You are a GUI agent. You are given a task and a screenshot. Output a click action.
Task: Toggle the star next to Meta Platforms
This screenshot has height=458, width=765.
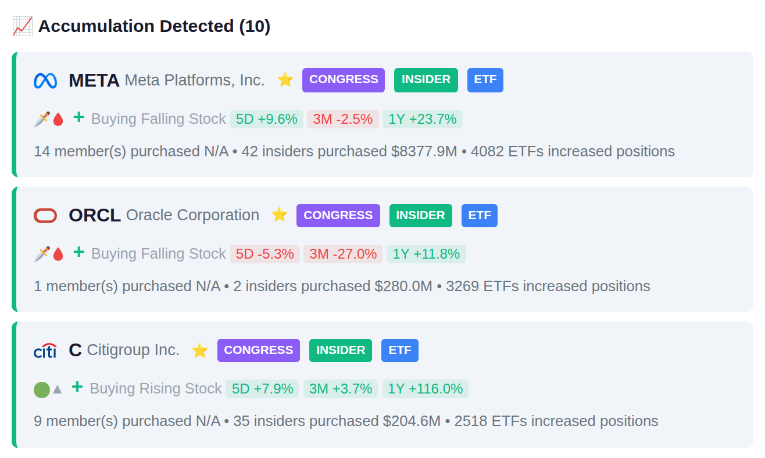click(285, 80)
